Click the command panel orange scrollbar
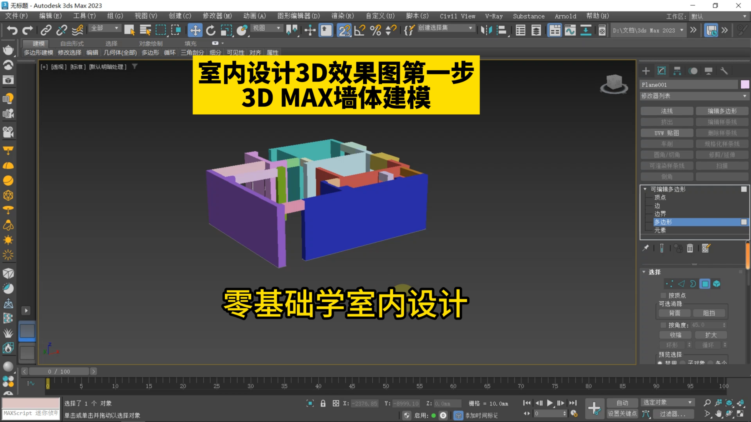The width and height of the screenshot is (751, 422). (x=748, y=256)
